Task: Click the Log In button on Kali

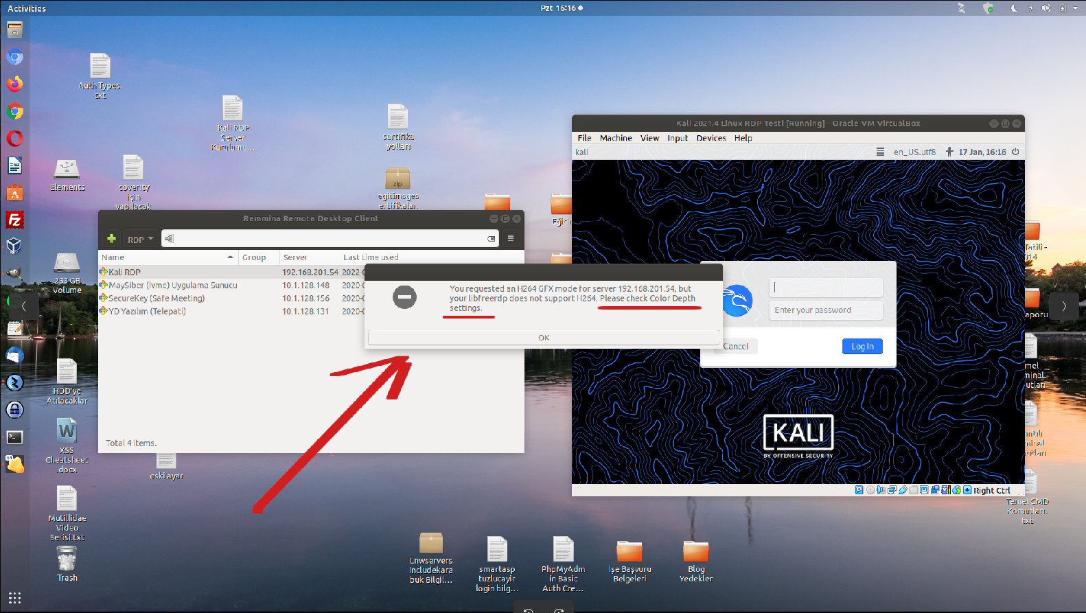Action: tap(862, 347)
